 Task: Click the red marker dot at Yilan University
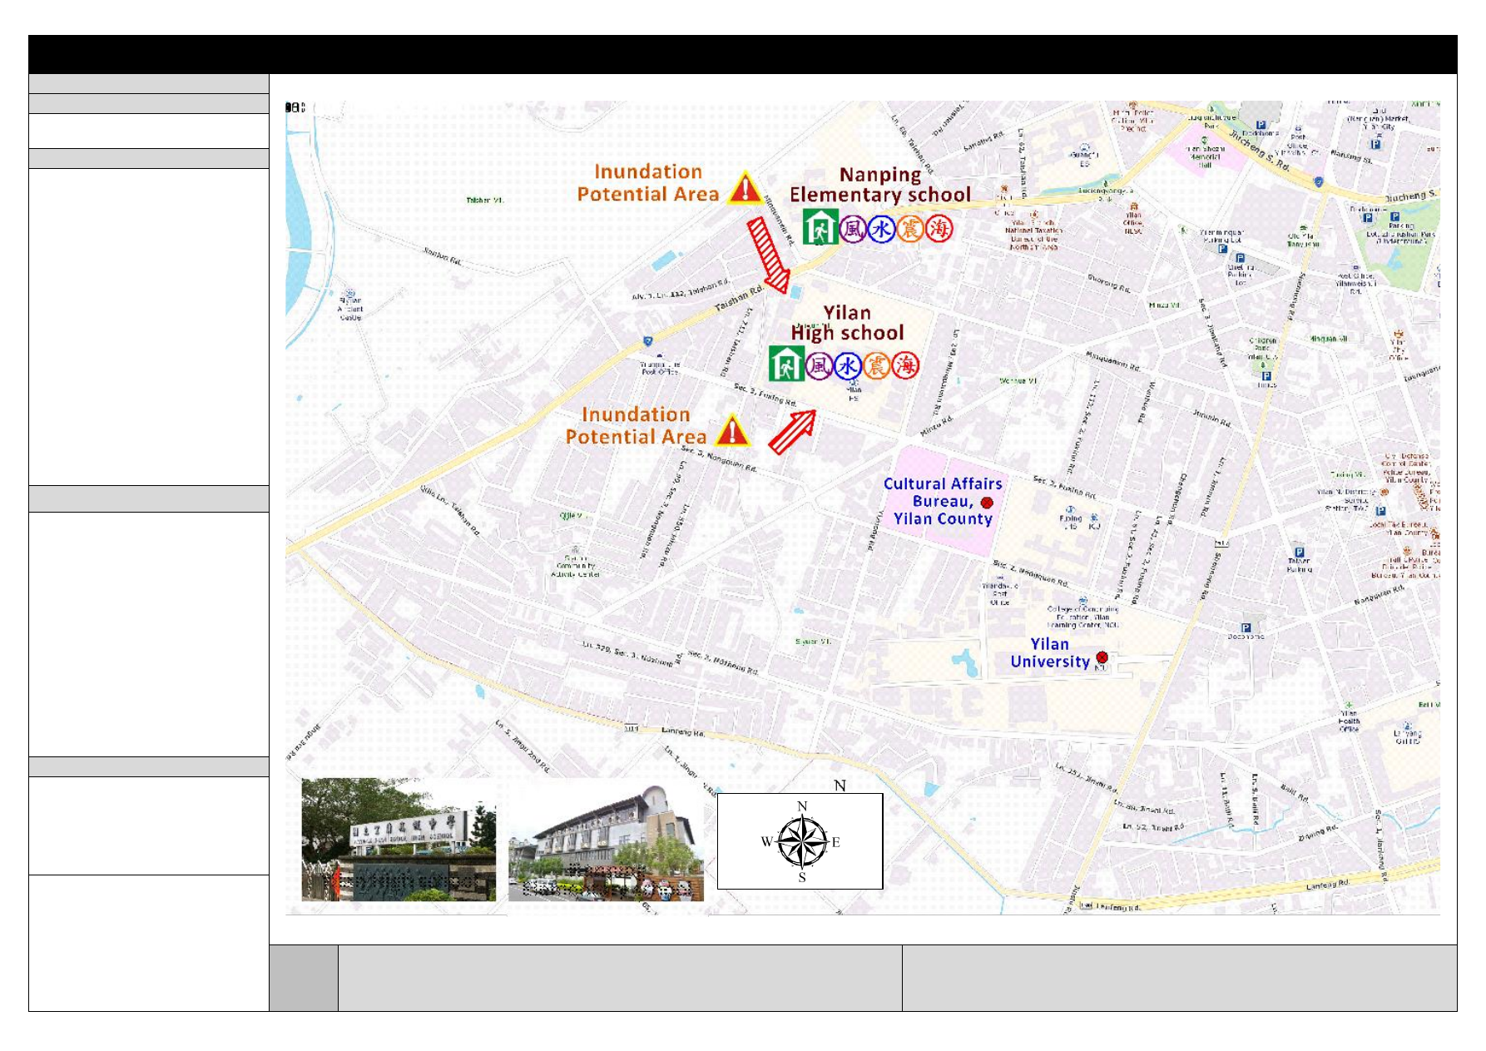tap(1102, 657)
